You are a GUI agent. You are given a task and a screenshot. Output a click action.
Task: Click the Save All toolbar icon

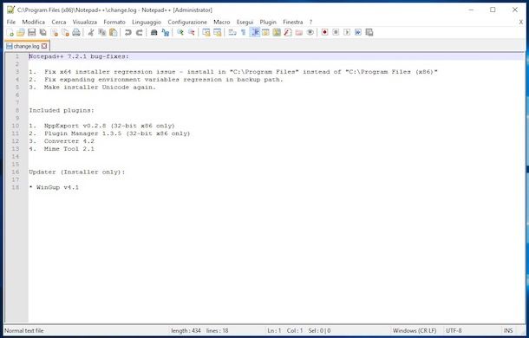(42, 32)
